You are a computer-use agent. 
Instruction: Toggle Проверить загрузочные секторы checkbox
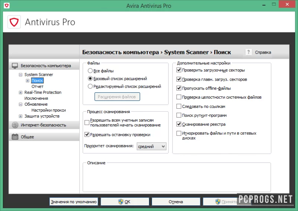click(x=179, y=70)
